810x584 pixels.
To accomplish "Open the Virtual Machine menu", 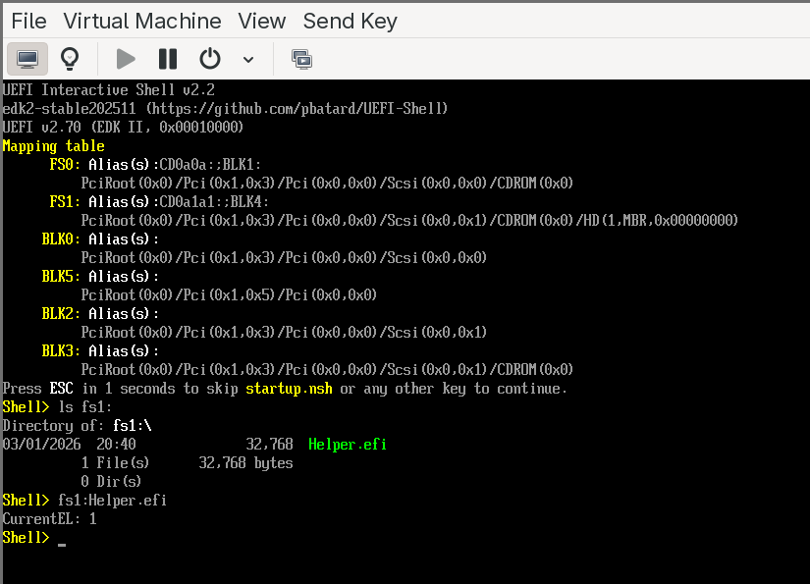I will pos(142,21).
